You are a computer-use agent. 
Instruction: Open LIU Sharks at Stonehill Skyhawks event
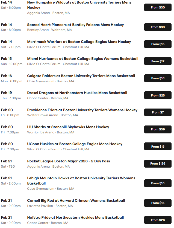[x=68, y=127]
